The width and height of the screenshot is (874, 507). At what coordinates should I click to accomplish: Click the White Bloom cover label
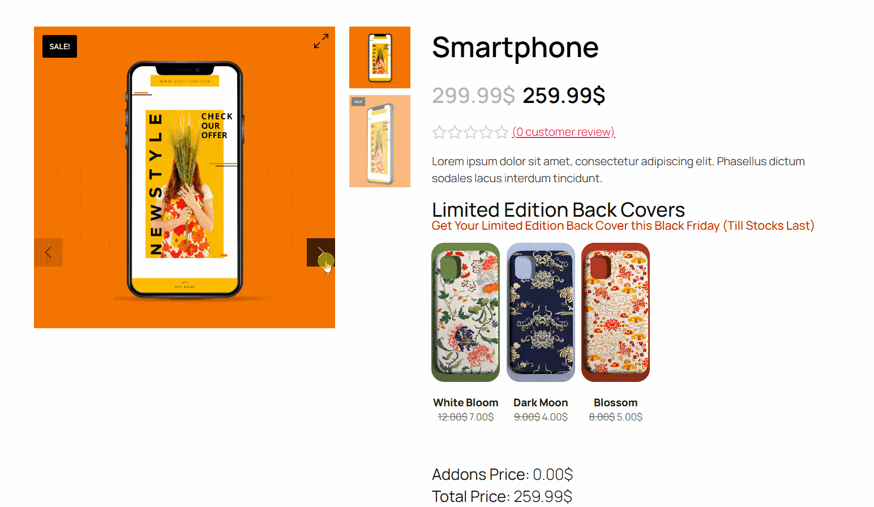tap(466, 402)
